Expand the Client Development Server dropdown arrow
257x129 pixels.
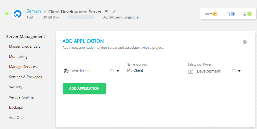click(x=106, y=12)
